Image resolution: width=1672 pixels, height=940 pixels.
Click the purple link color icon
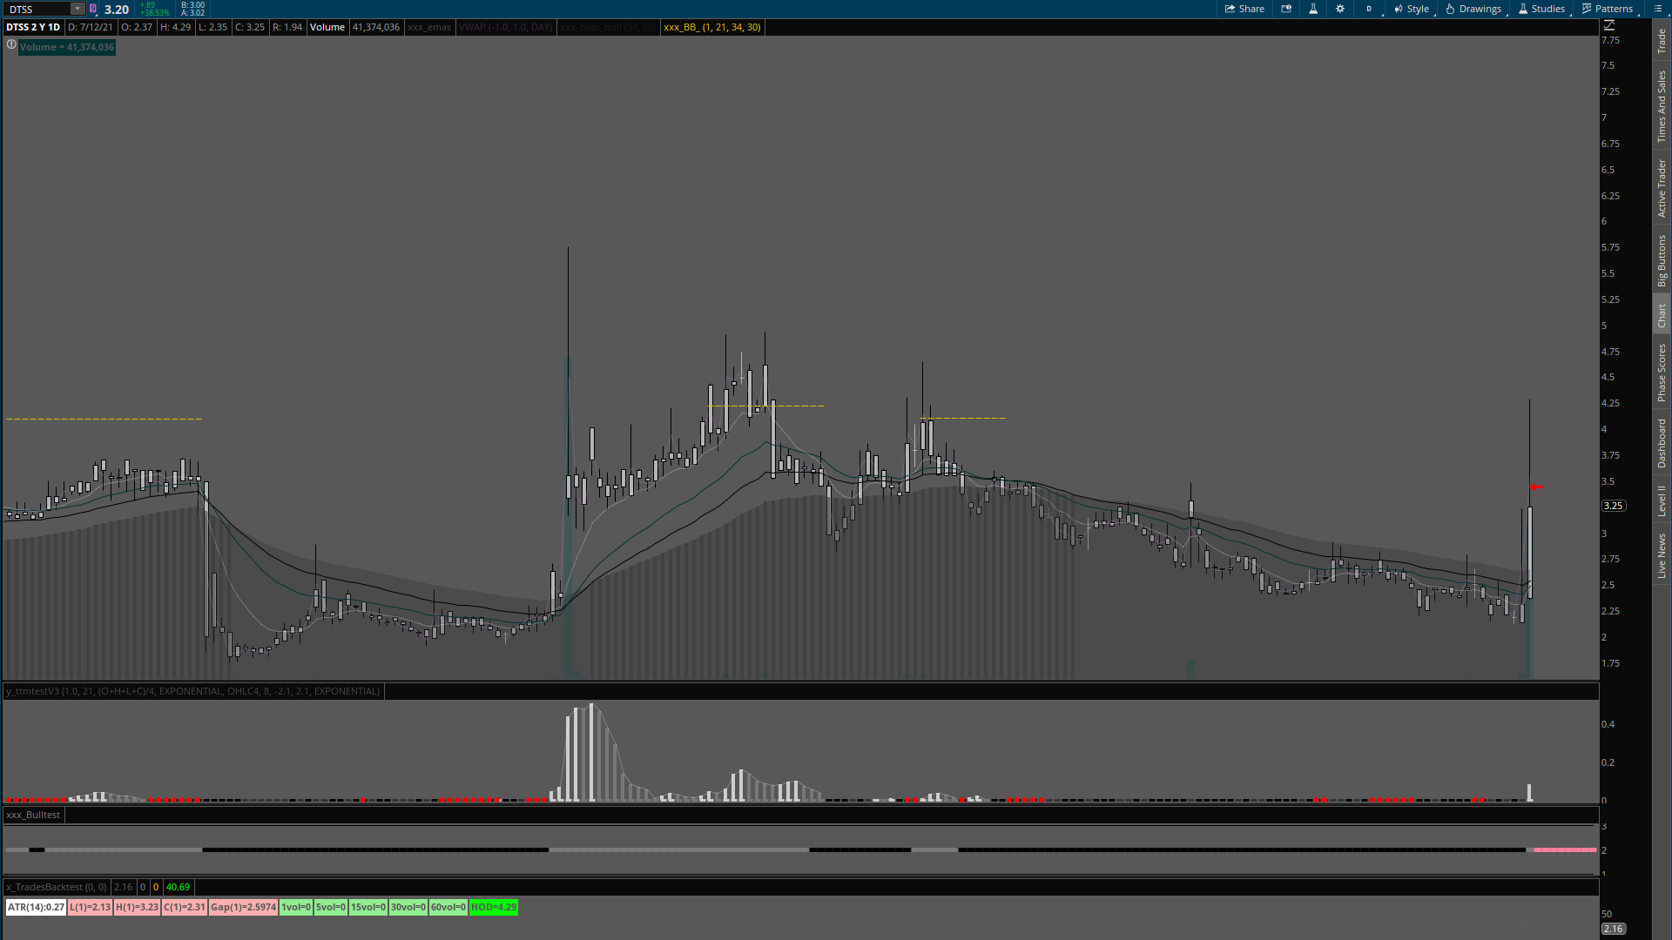click(93, 9)
